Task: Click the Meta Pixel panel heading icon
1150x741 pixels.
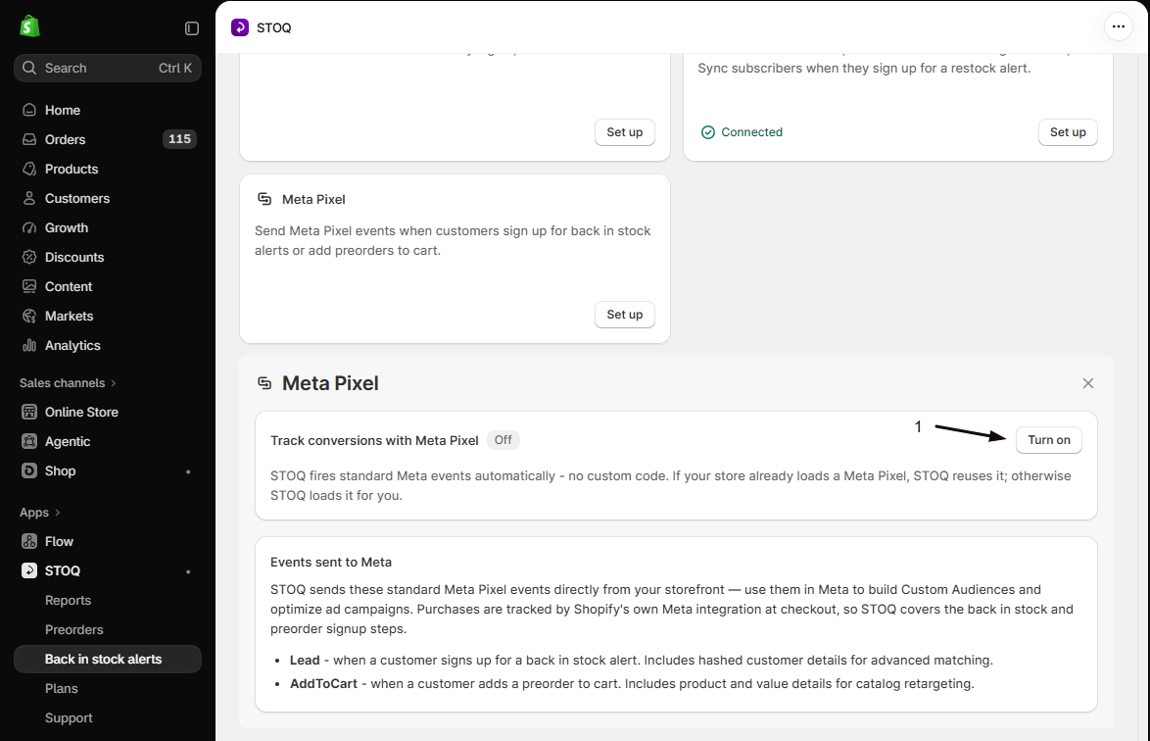Action: click(264, 383)
